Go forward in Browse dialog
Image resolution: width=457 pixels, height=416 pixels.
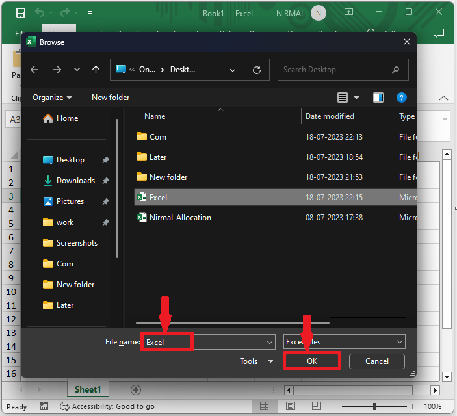click(57, 70)
